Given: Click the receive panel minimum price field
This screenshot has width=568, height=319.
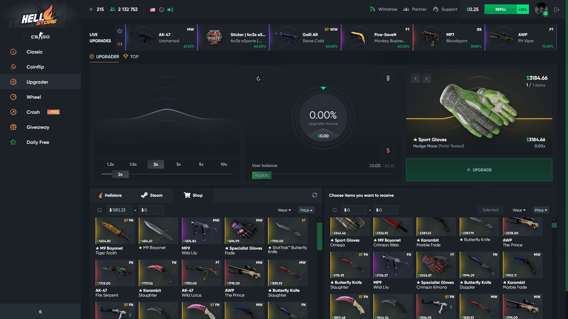Looking at the screenshot, I should coord(354,210).
